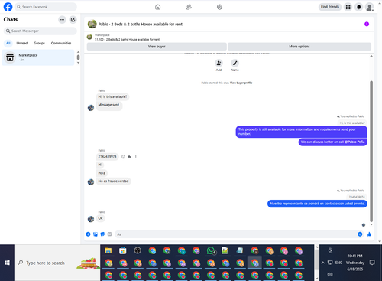Click the 'Message sent' bubble
Viewport: 382px width, 281px height.
[109, 105]
